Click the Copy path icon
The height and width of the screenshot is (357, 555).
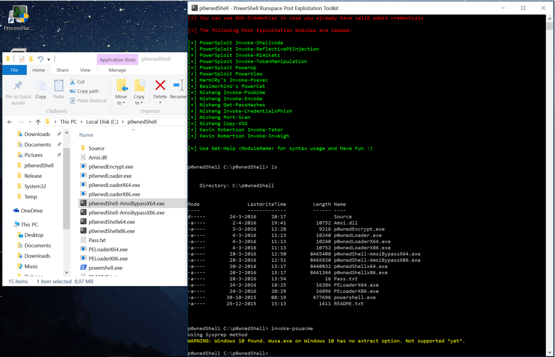[x=73, y=91]
